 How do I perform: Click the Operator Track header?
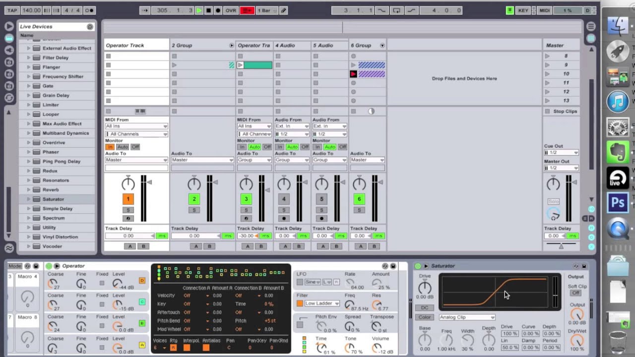(136, 45)
